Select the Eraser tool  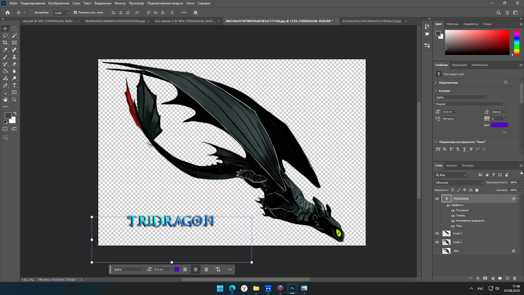[14, 64]
